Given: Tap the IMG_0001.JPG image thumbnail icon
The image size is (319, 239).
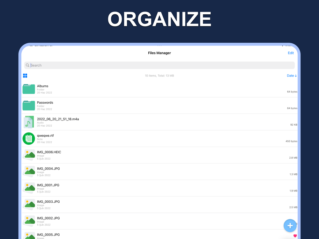Looking at the screenshot, I should tap(29, 188).
